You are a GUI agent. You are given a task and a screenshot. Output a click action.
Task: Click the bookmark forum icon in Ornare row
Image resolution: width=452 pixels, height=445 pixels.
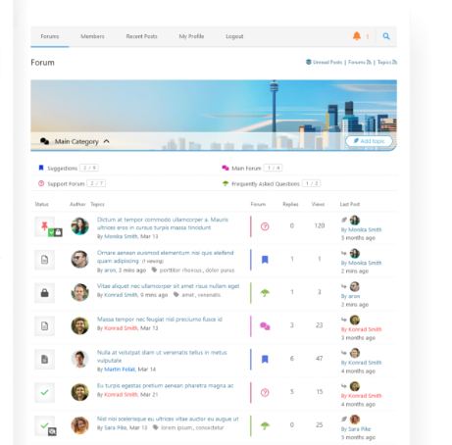pos(265,260)
